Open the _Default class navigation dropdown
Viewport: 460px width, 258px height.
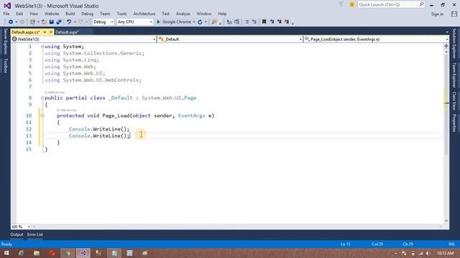coord(230,39)
